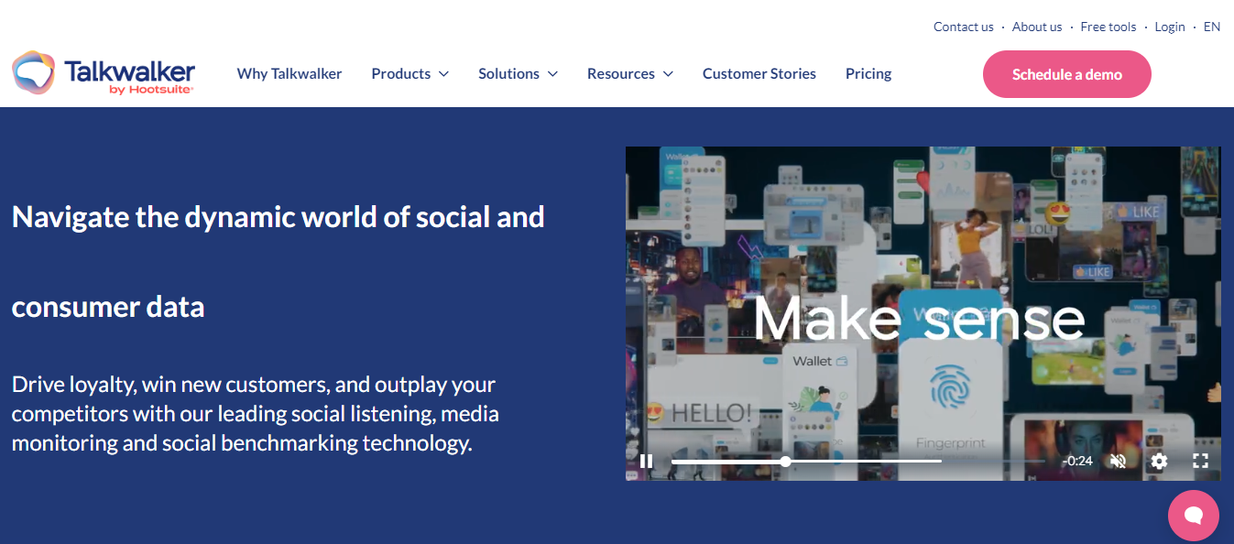Open the Solutions menu chevron
The image size is (1234, 544).
tap(554, 74)
